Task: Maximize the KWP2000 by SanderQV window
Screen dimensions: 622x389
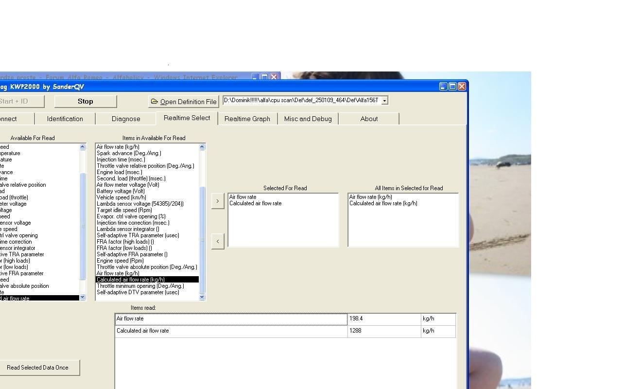Action: [452, 86]
